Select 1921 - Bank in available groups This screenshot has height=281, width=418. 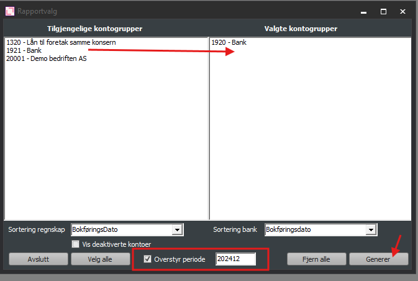tap(24, 50)
